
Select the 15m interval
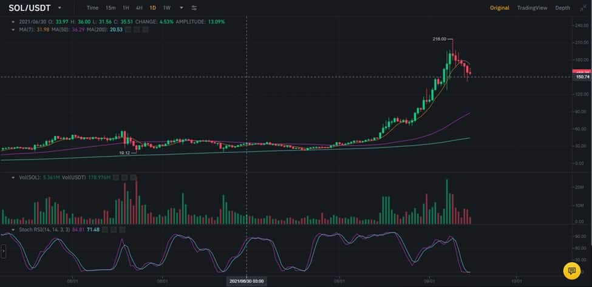[x=111, y=7]
